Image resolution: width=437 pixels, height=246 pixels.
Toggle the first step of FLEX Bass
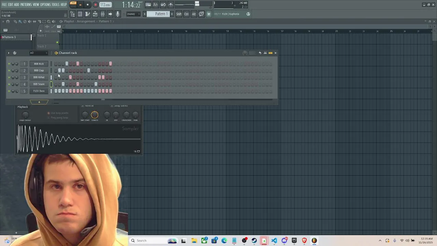56,91
